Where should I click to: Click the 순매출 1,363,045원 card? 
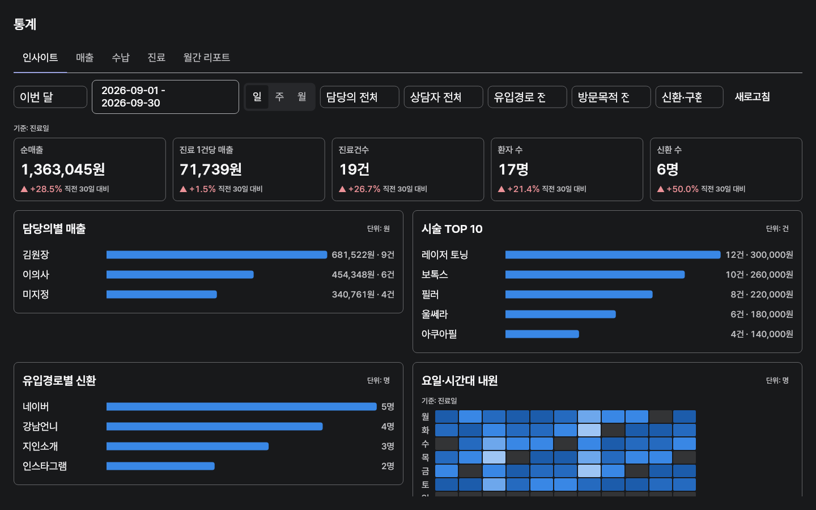90,169
